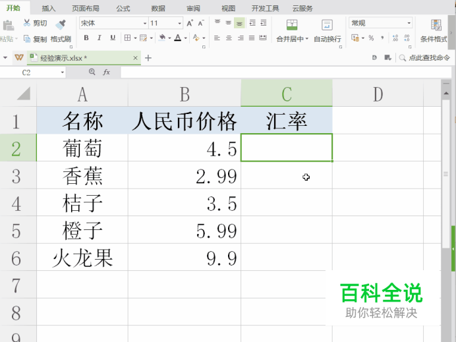Screen dimensions: 456x342
Task: Set middle vertical alignment
Action: tap(229, 22)
